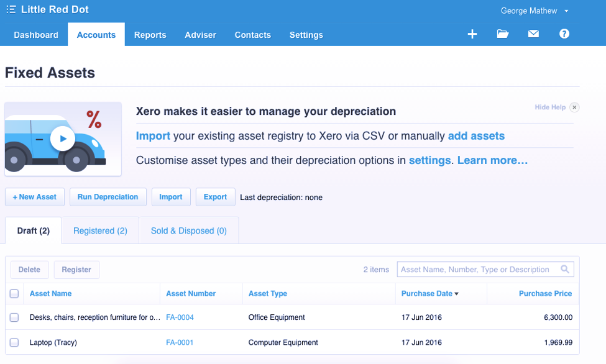Click the 1,969.99 purchase price
606x364 pixels.
tap(559, 342)
